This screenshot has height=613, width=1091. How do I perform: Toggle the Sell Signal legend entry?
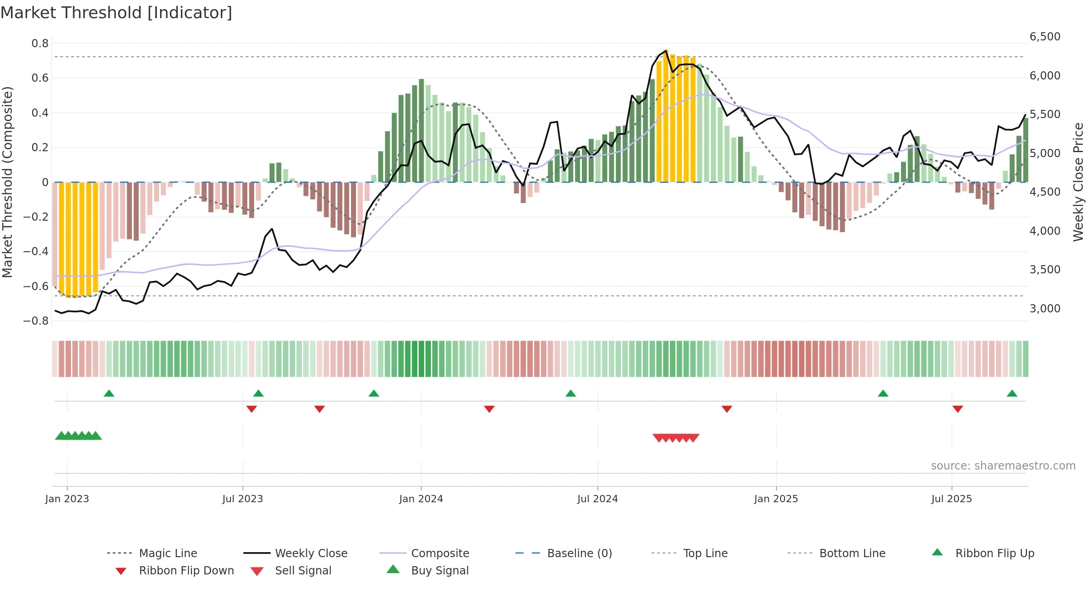[x=291, y=570]
